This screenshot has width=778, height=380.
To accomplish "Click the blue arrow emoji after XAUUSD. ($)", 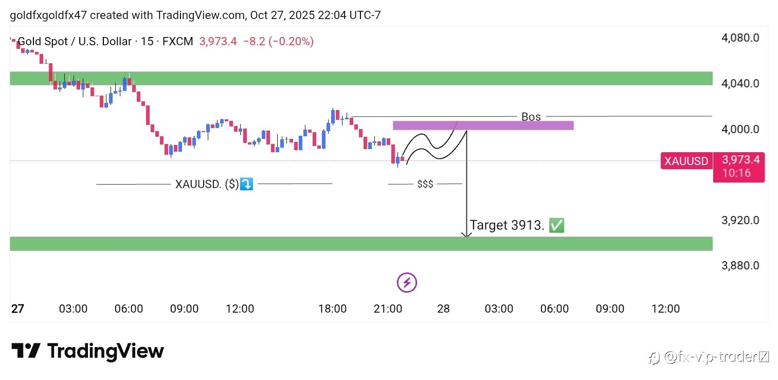I will tap(247, 184).
